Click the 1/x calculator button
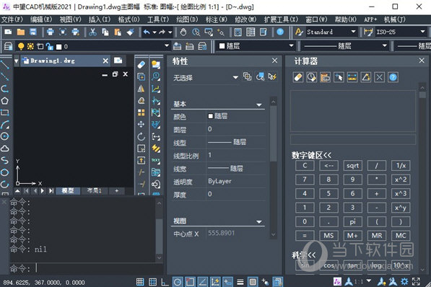The height and width of the screenshot is (287, 431). [x=401, y=166]
